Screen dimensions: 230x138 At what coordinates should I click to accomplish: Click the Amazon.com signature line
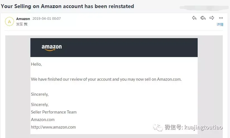click(43, 120)
